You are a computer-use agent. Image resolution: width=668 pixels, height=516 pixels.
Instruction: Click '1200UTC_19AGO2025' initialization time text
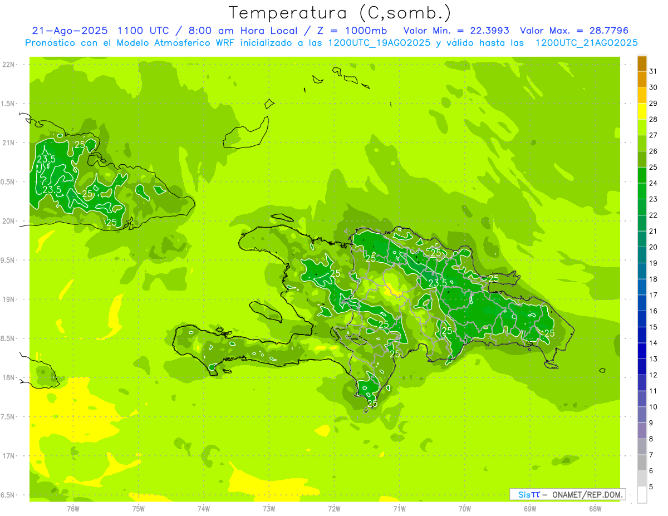(x=379, y=43)
